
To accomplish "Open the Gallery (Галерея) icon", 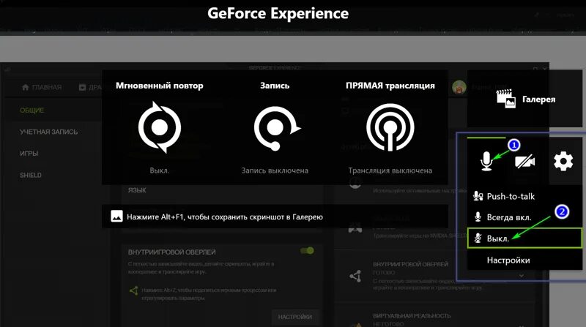I will (x=505, y=99).
